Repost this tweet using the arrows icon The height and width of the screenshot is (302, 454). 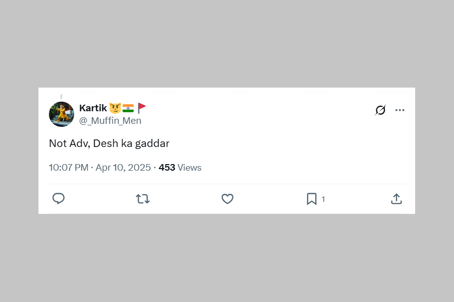point(143,199)
